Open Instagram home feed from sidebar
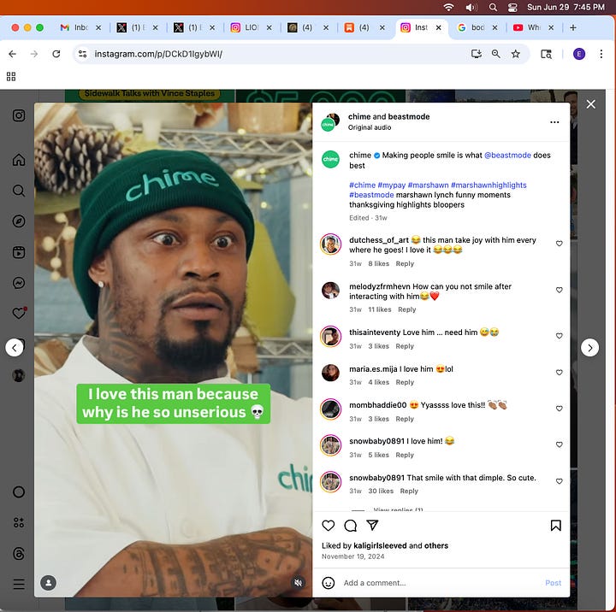Screen dimensions: 616x612 19,160
